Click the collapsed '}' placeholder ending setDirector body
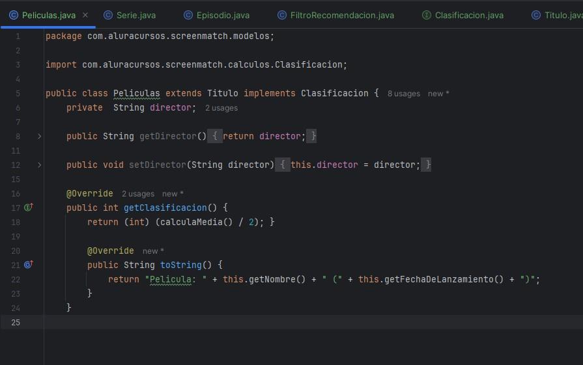The width and height of the screenshot is (583, 365). point(427,165)
